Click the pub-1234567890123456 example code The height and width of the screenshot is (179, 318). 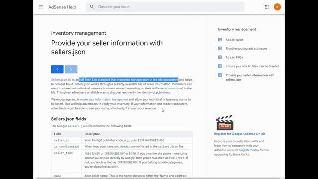pyautogui.click(x=148, y=140)
